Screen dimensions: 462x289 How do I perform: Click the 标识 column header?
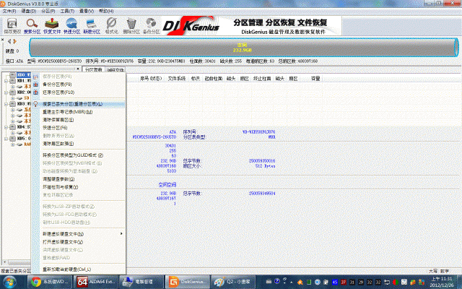[x=196, y=79]
